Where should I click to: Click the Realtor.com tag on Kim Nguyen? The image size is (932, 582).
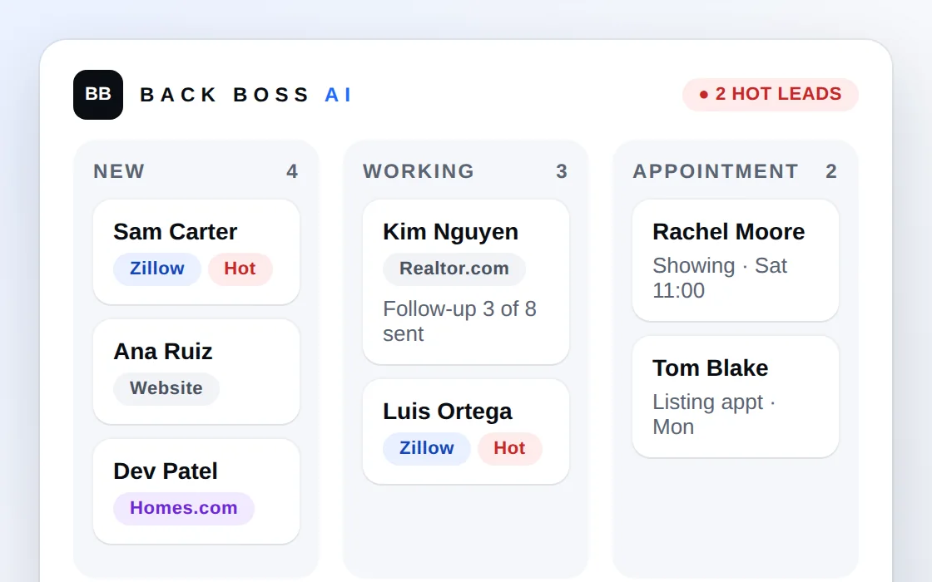[x=454, y=269]
